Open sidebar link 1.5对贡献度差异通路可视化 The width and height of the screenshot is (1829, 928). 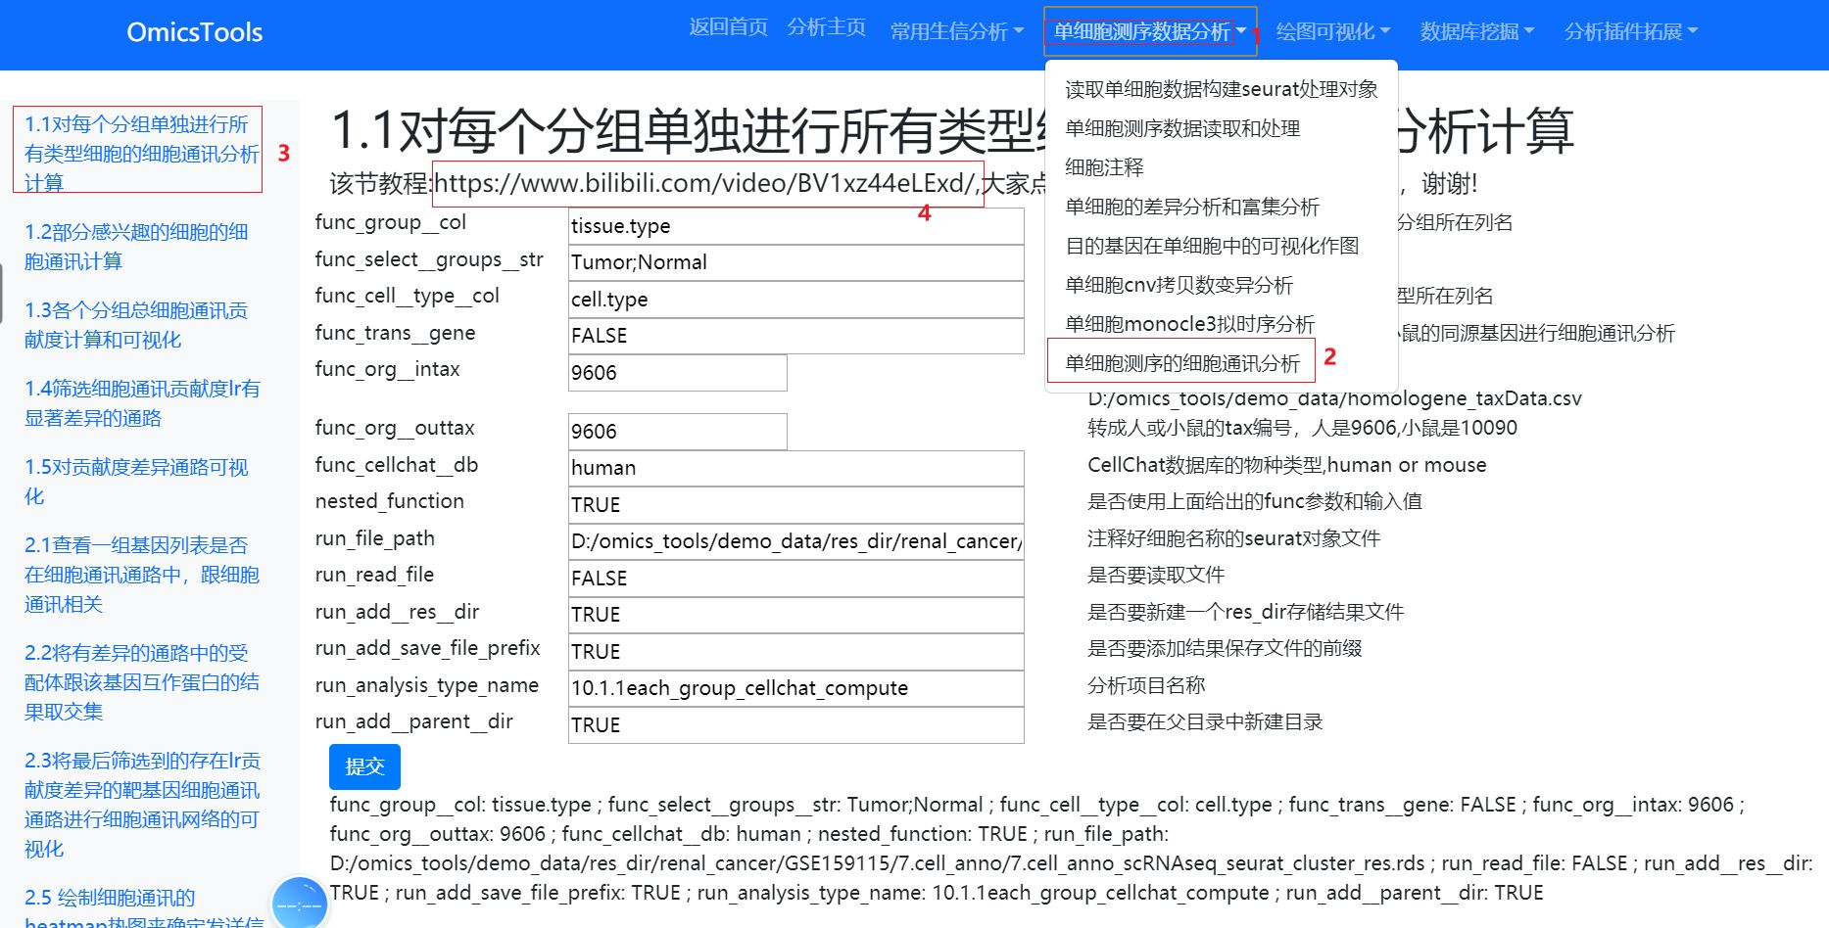tap(136, 482)
